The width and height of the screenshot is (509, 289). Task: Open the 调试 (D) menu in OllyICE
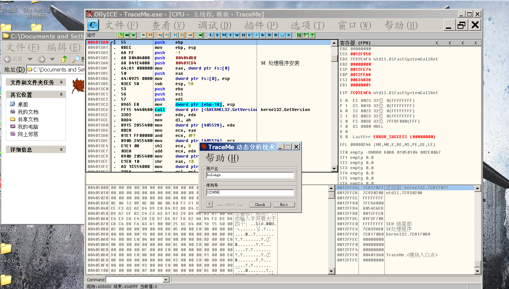(215, 25)
